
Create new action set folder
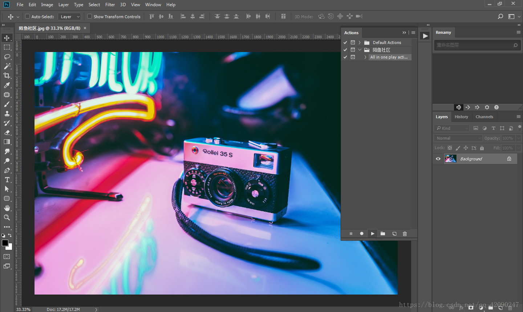pyautogui.click(x=383, y=234)
